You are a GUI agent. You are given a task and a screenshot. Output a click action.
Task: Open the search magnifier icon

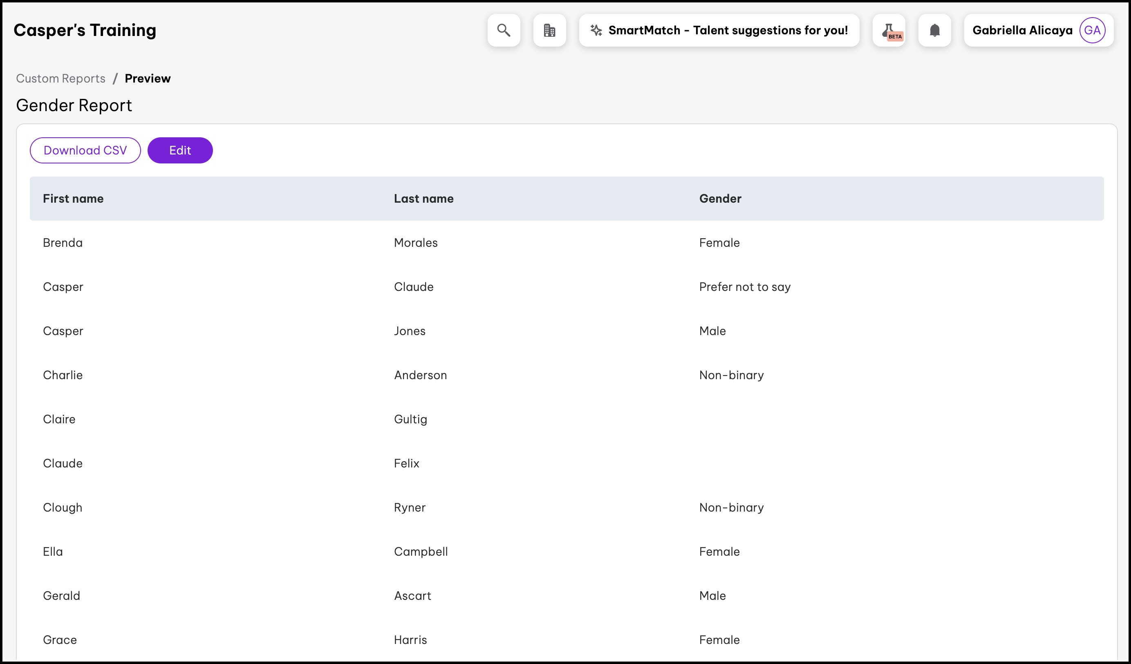click(504, 30)
